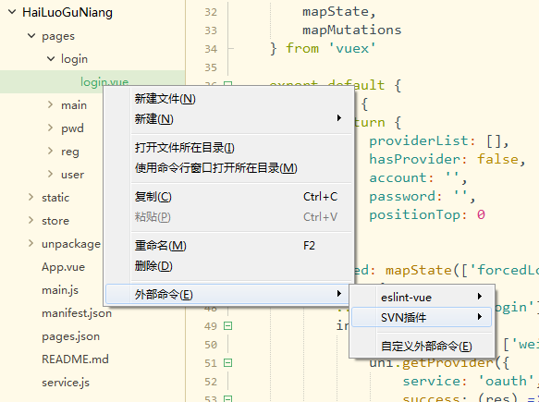This screenshot has width=539, height=402.
Task: Select the store folder label
Action: [x=55, y=221]
